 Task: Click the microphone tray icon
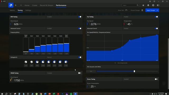[152, 94]
